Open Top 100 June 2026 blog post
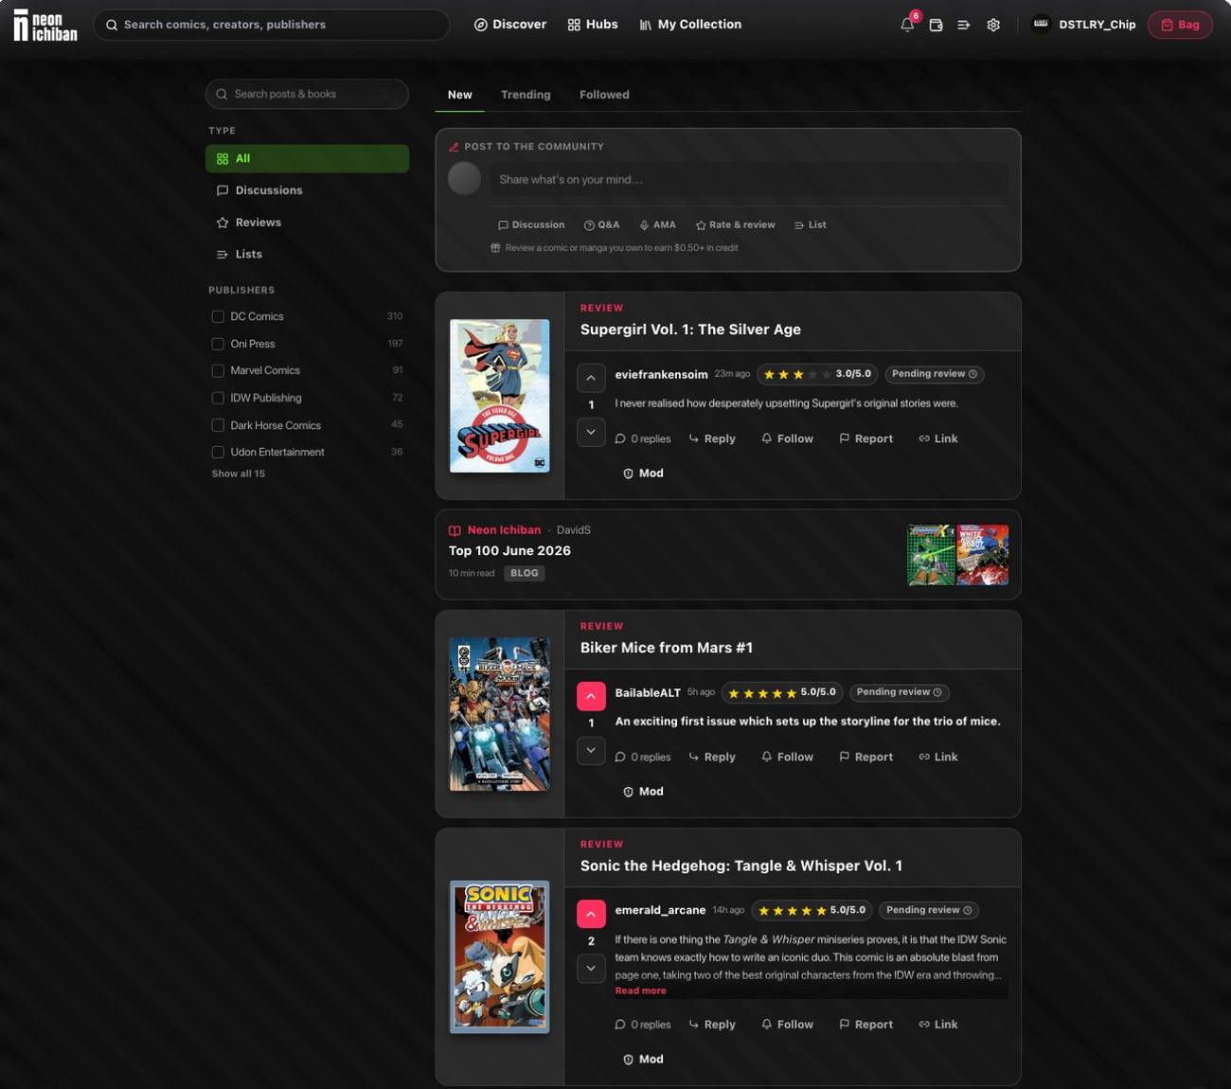This screenshot has height=1089, width=1231. 509,550
